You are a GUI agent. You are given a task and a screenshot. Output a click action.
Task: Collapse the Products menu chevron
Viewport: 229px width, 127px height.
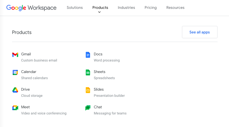click(99, 12)
